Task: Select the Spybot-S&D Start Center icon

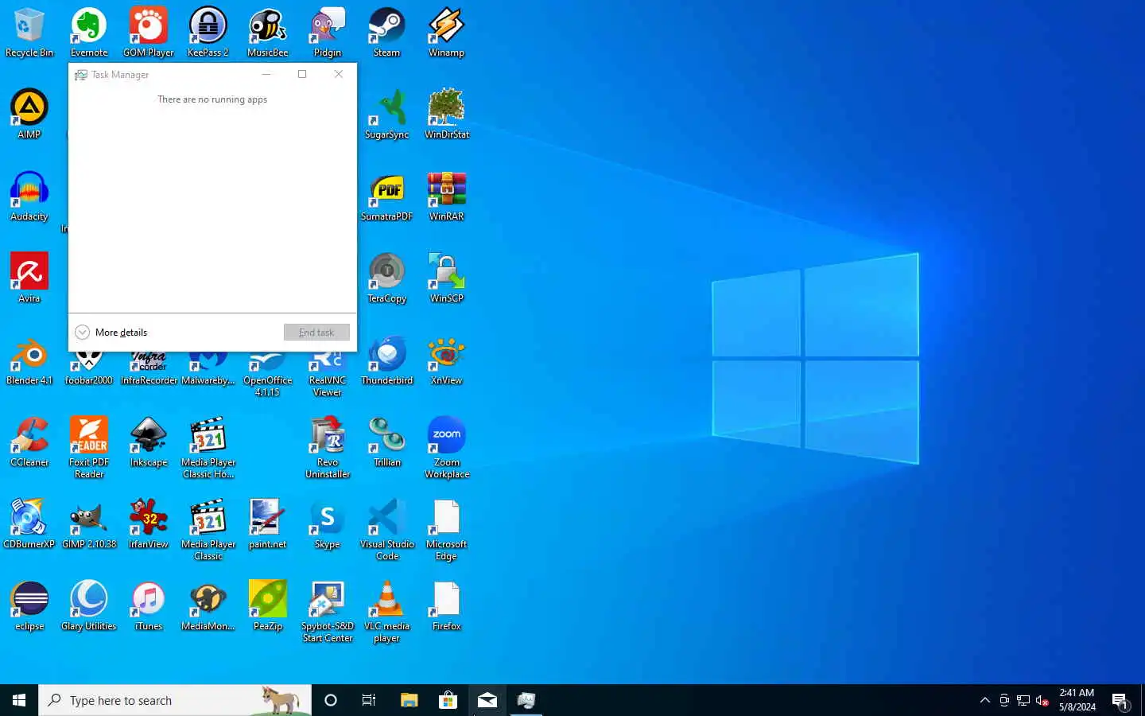Action: click(x=328, y=611)
